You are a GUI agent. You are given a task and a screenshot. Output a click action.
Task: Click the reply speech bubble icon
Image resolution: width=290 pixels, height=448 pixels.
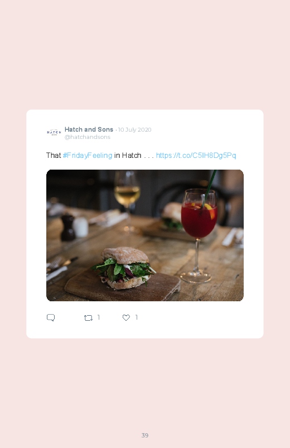click(51, 317)
